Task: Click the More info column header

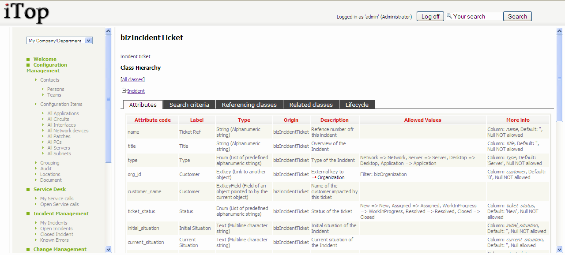Action: (518, 120)
